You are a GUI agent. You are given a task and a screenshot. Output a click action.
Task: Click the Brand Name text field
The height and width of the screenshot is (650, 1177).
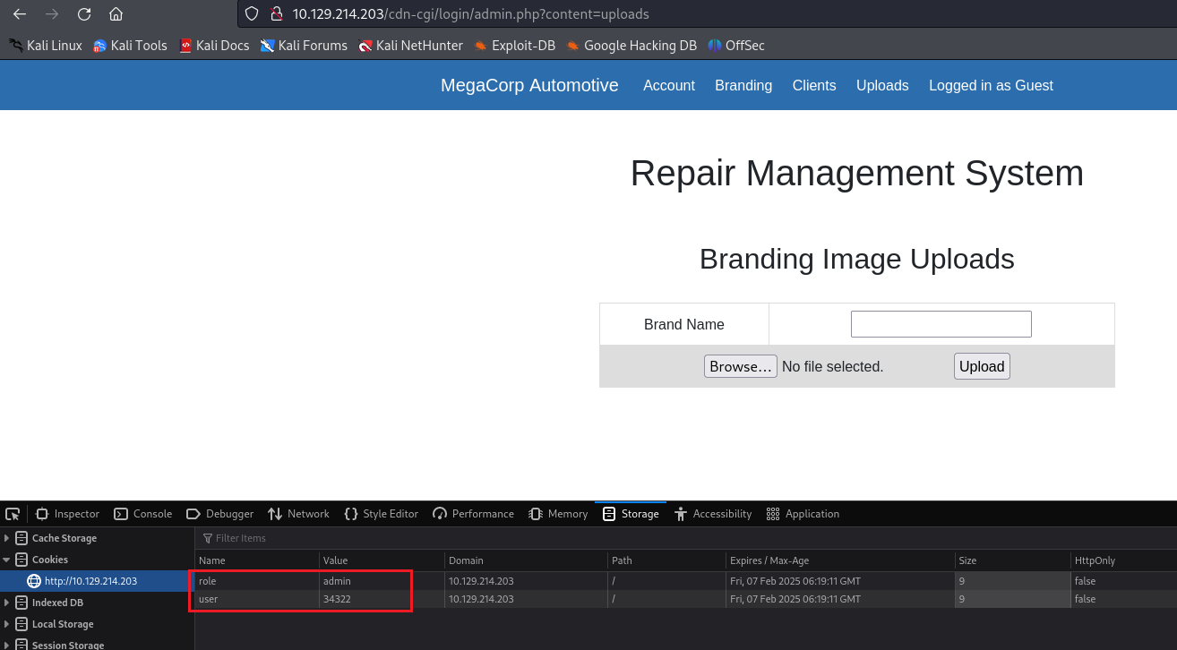pos(941,324)
